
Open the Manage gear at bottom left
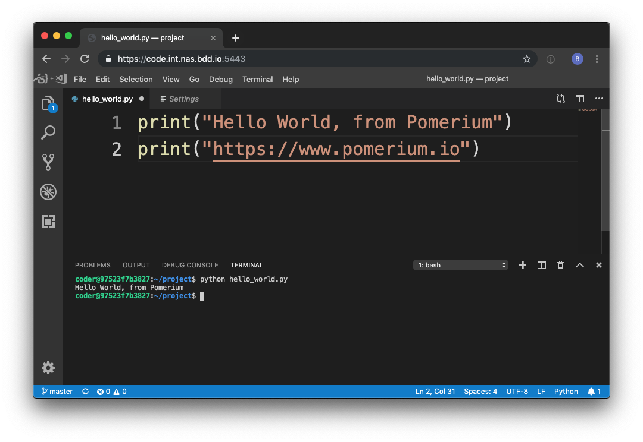tap(48, 368)
